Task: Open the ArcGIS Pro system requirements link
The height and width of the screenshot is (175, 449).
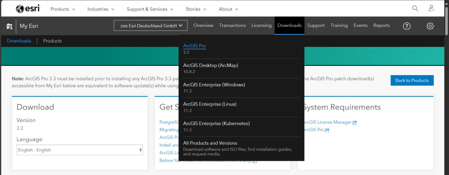Action: click(x=313, y=130)
